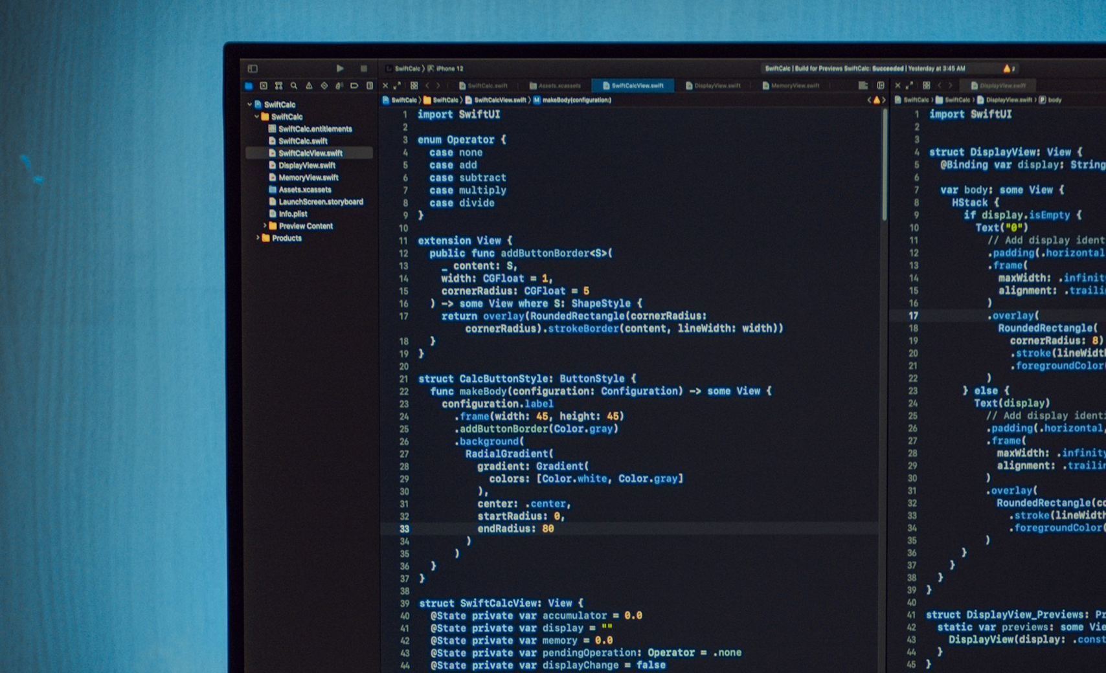This screenshot has height=673, width=1106.
Task: Expand the Preview Content folder
Action: 265,226
